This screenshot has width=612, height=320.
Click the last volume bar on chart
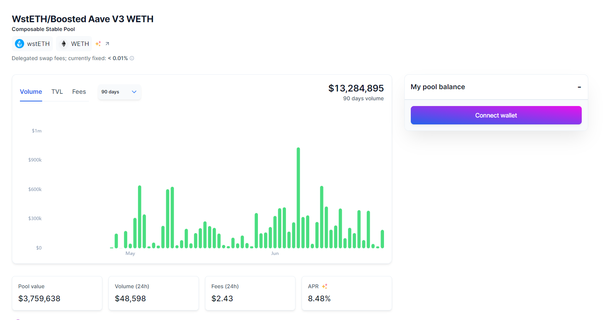382,239
